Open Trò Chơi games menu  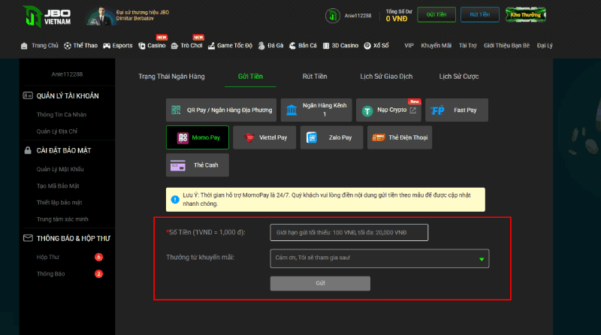(x=186, y=46)
